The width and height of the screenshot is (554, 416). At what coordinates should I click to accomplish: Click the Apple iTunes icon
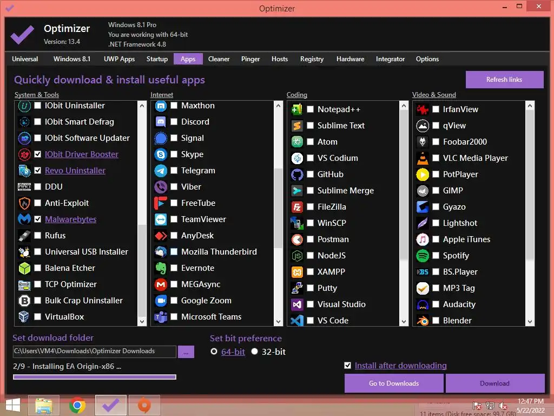pyautogui.click(x=423, y=239)
